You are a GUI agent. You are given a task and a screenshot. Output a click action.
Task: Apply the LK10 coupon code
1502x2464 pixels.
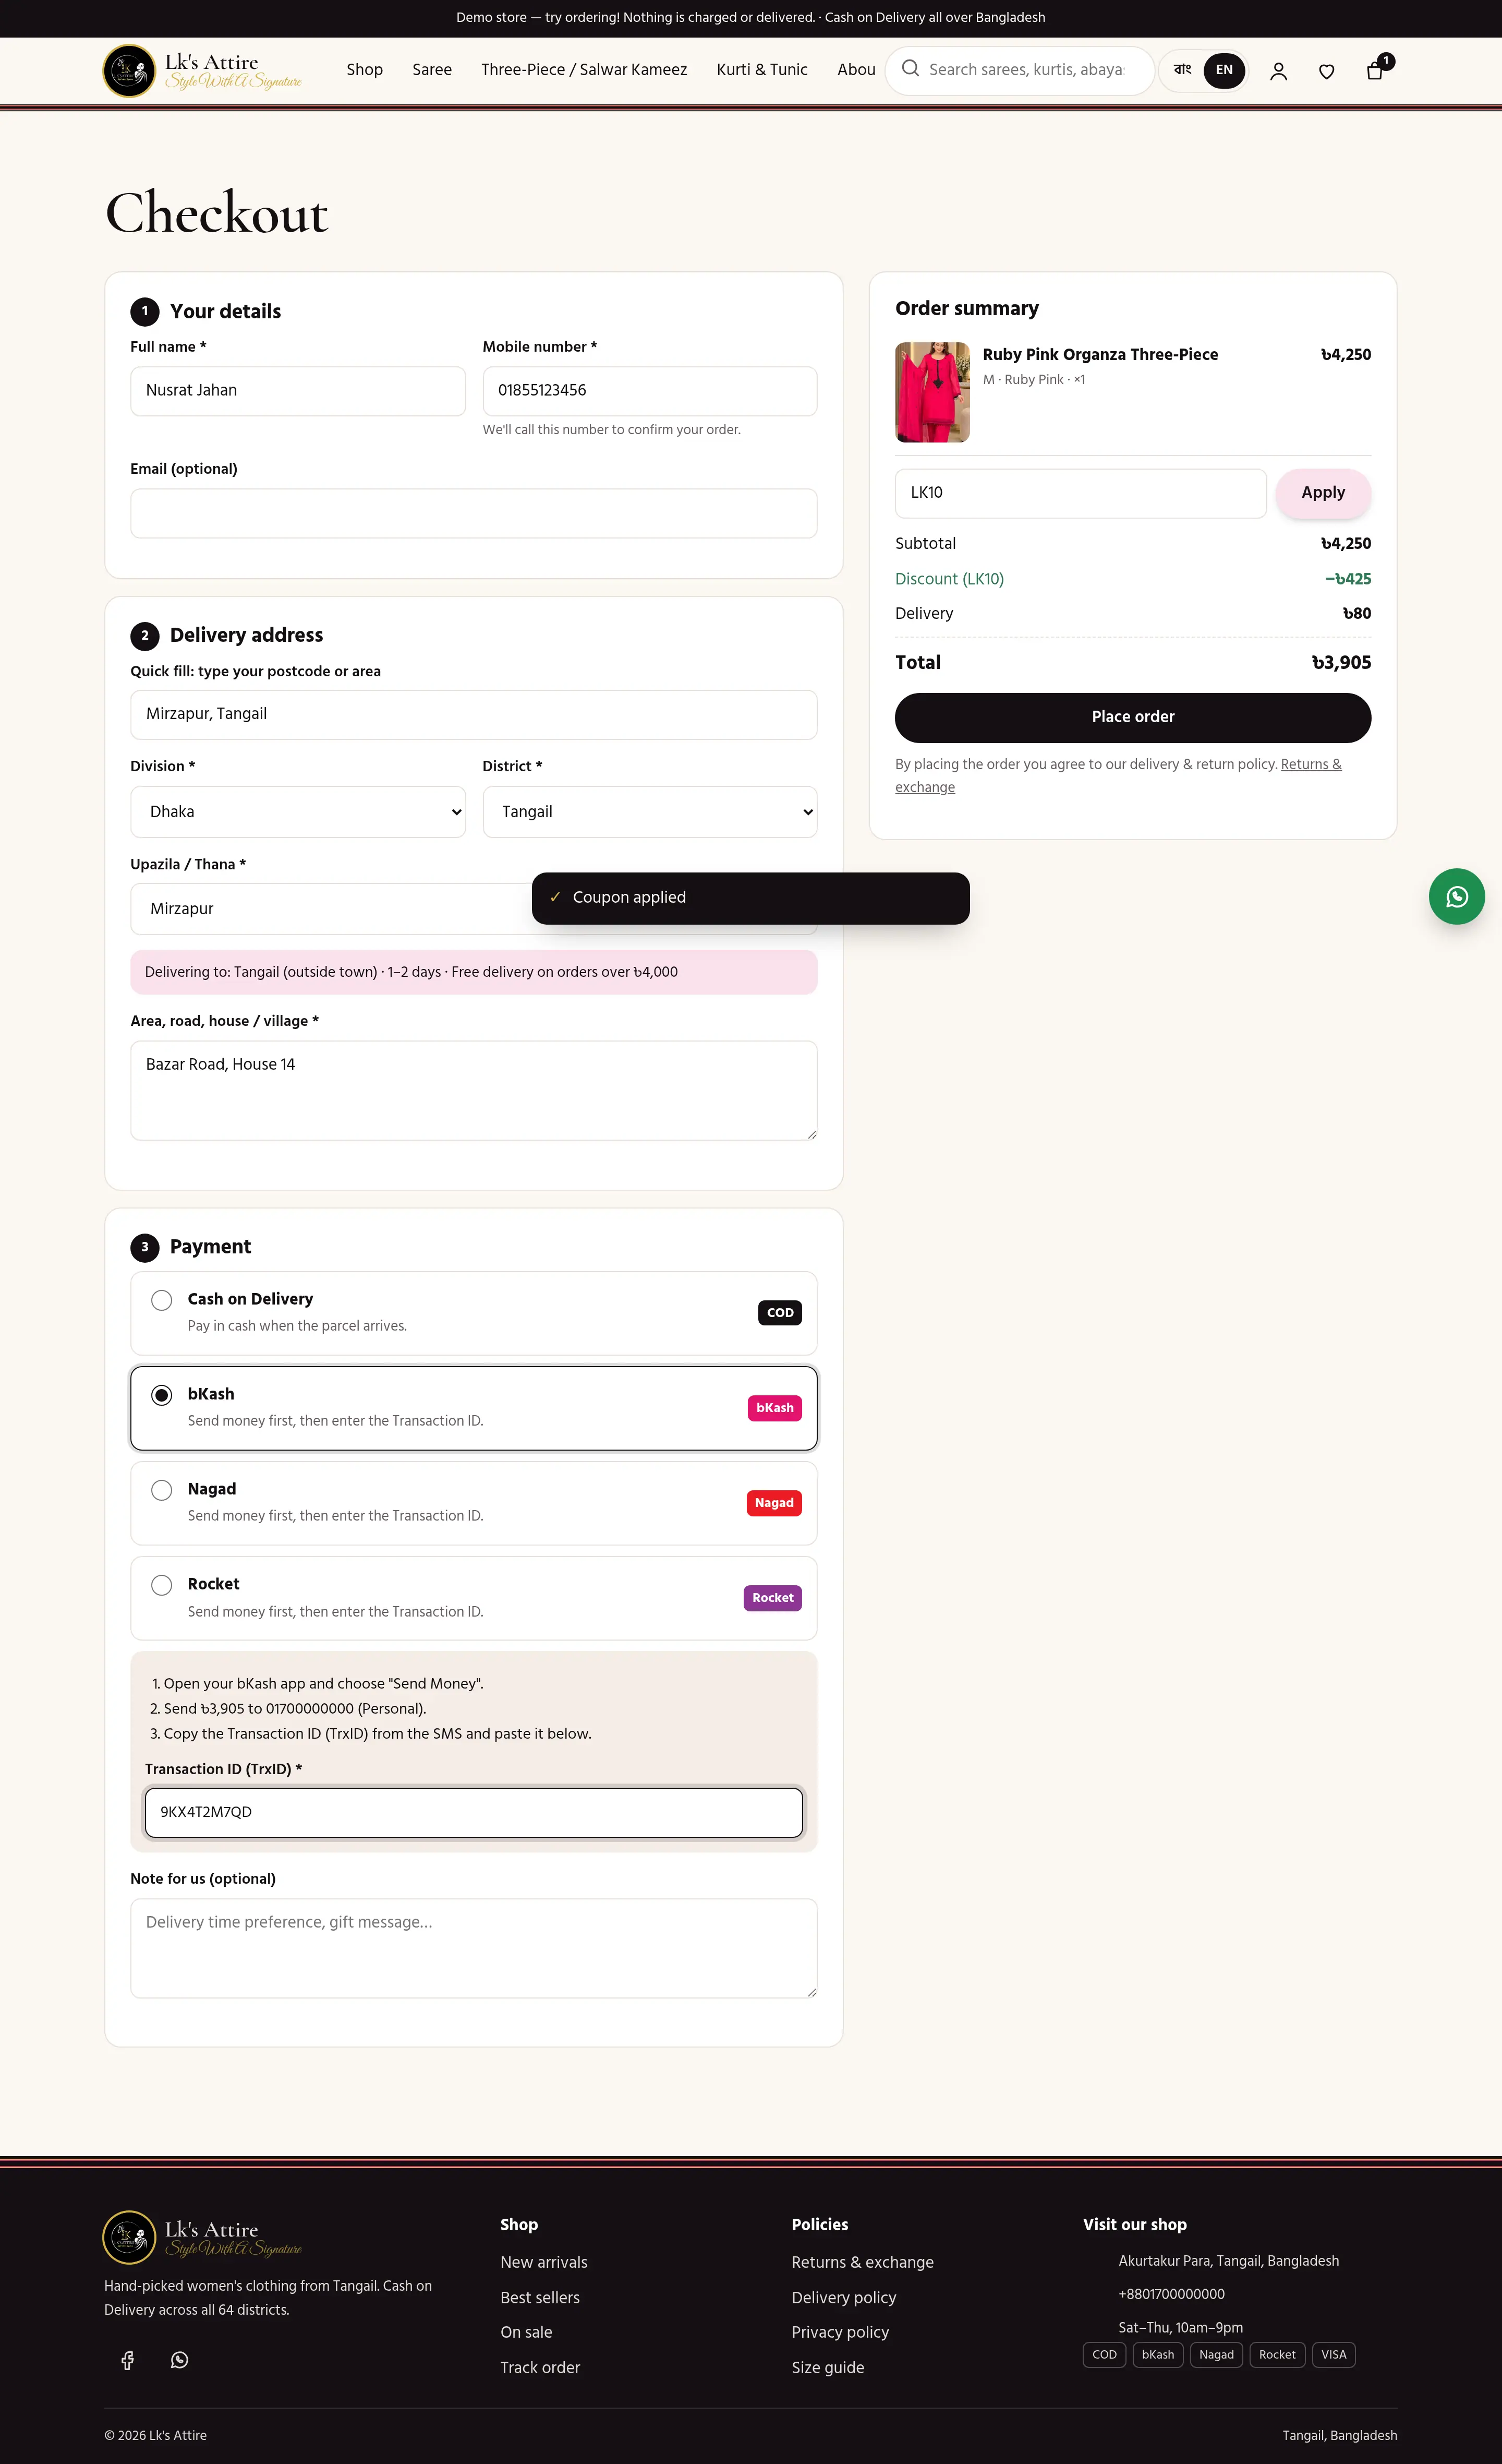(1322, 493)
